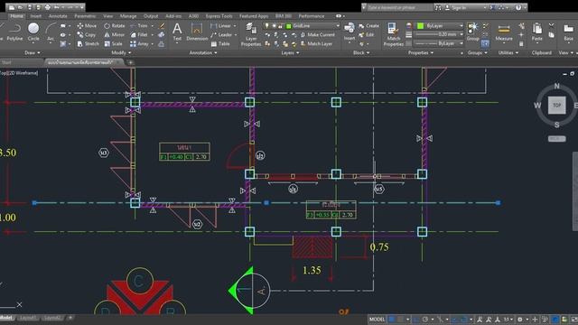Insert a Table annotation
The width and height of the screenshot is (578, 325).
click(220, 43)
